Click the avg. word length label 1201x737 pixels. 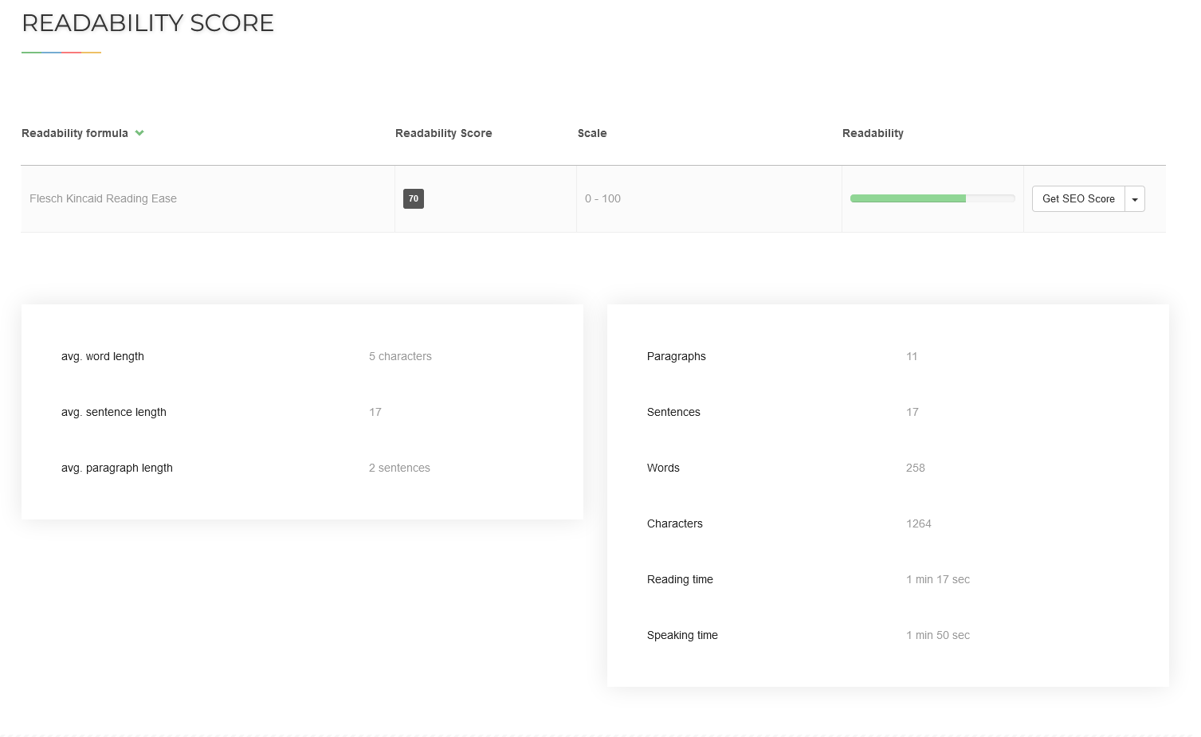click(x=103, y=356)
